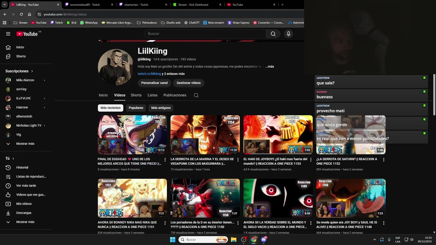
Task: Expand channel description with ...más
Action: [x=269, y=67]
